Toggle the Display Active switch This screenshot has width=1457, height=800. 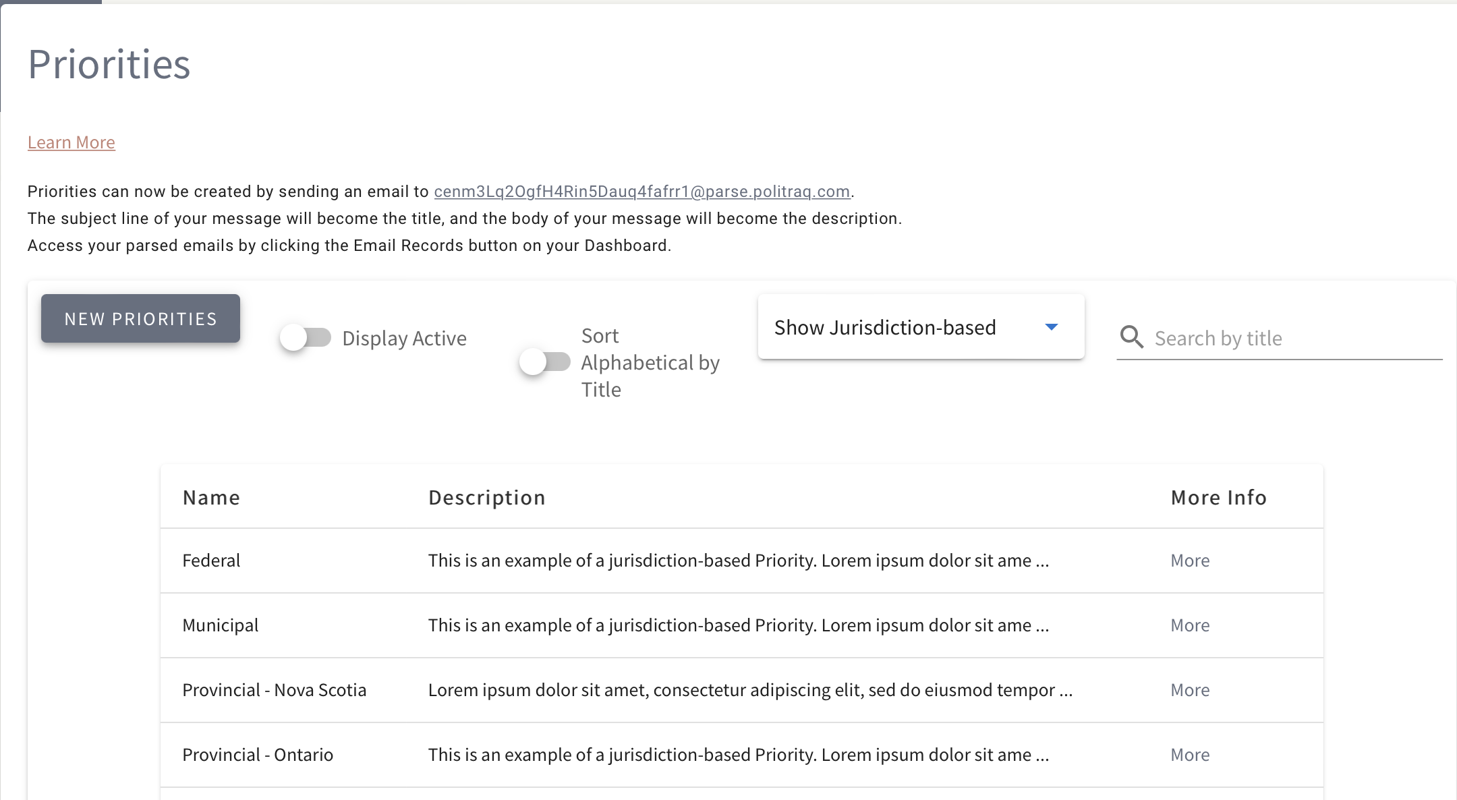tap(306, 337)
